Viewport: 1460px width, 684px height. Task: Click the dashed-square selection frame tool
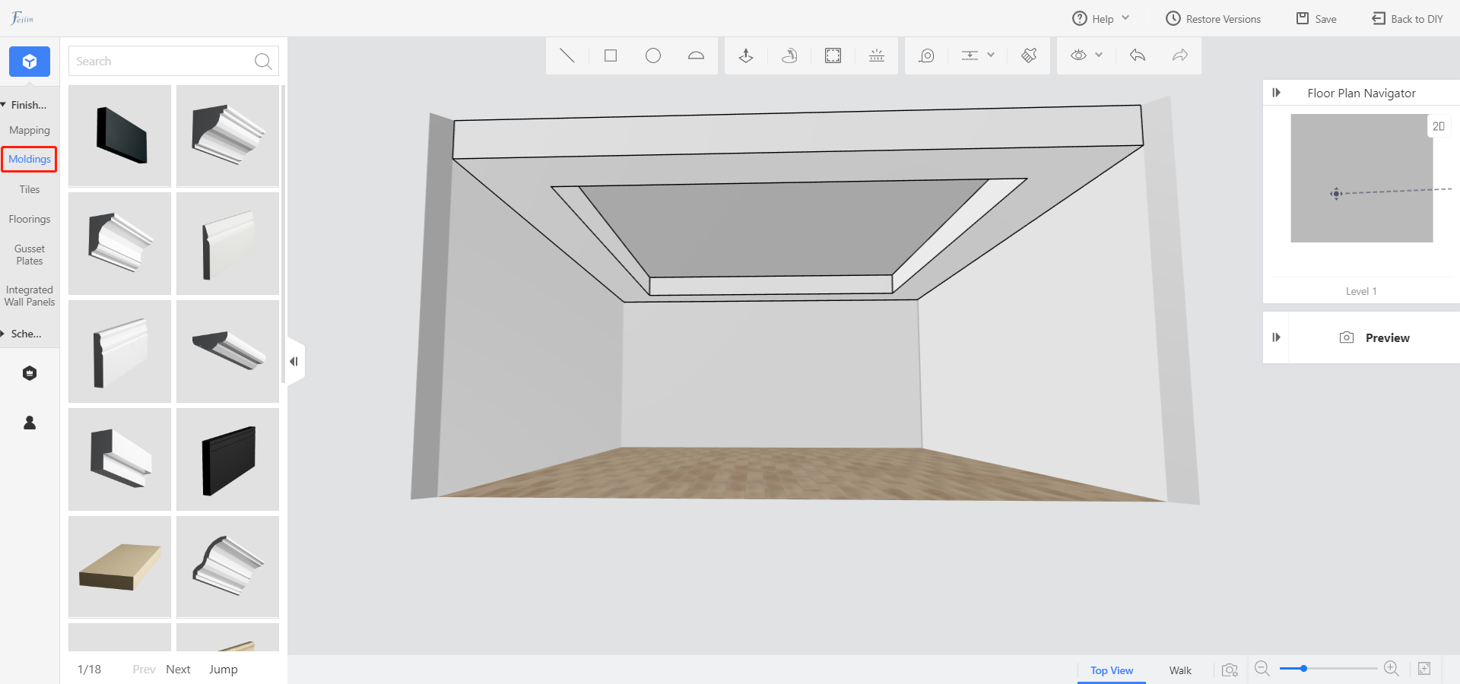point(833,55)
